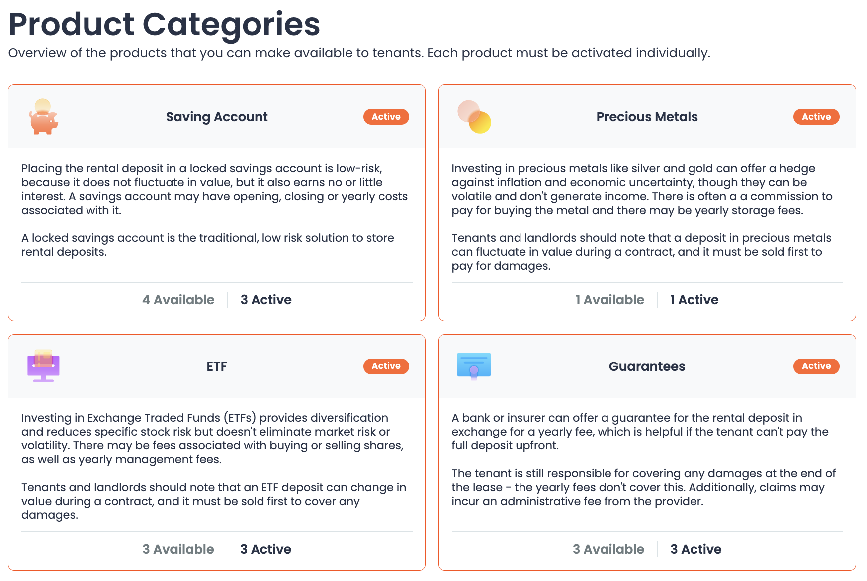Click the piggy bank Saving Account icon
This screenshot has height=581, width=867.
[x=44, y=118]
